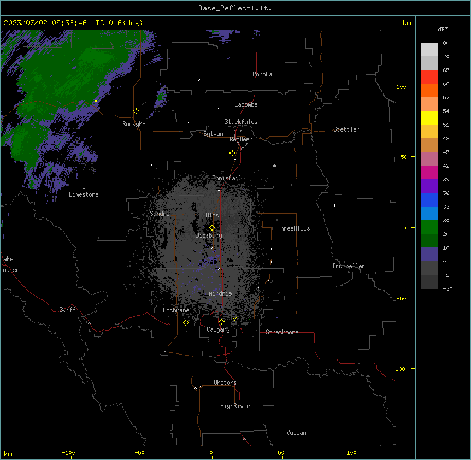Screen dimensions: 471x460
Task: Click the Stettler city label
Action: point(346,129)
